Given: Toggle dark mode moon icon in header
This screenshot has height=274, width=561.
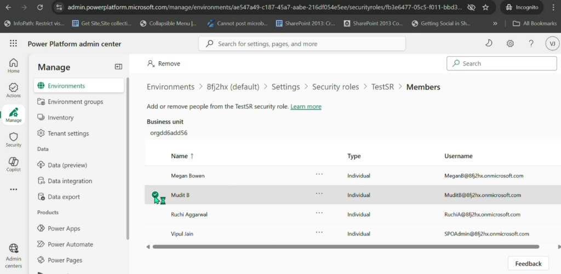Looking at the screenshot, I should (489, 44).
